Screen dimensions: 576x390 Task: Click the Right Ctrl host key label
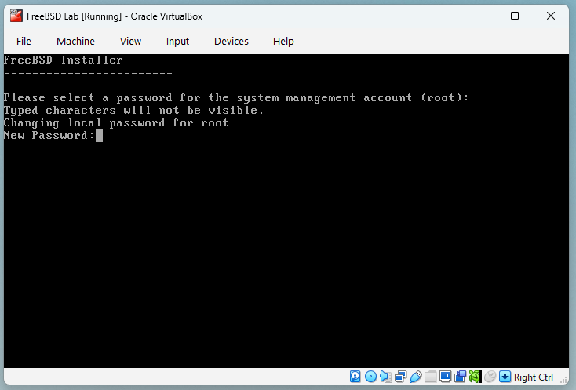(534, 377)
